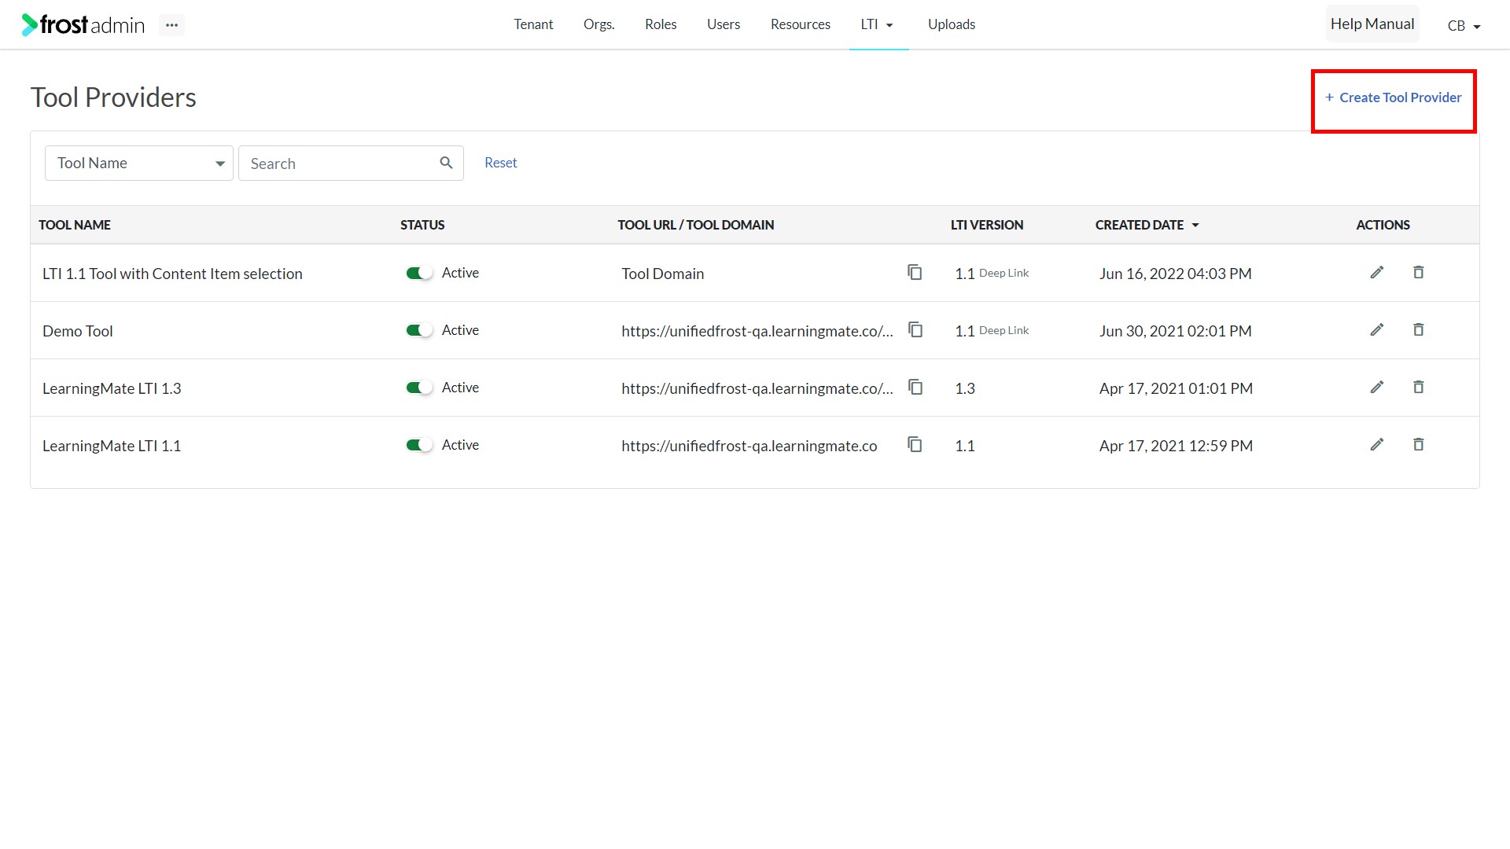
Task: Open the Users tab
Action: (724, 24)
